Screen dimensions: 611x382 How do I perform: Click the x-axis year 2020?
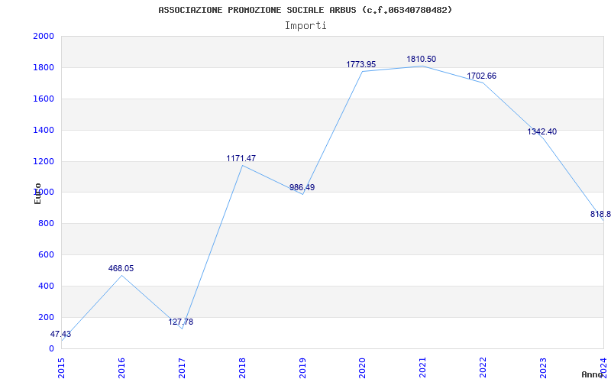363,368
